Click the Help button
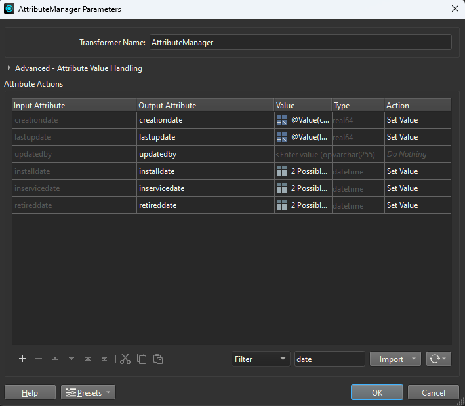This screenshot has width=465, height=406. [x=30, y=392]
